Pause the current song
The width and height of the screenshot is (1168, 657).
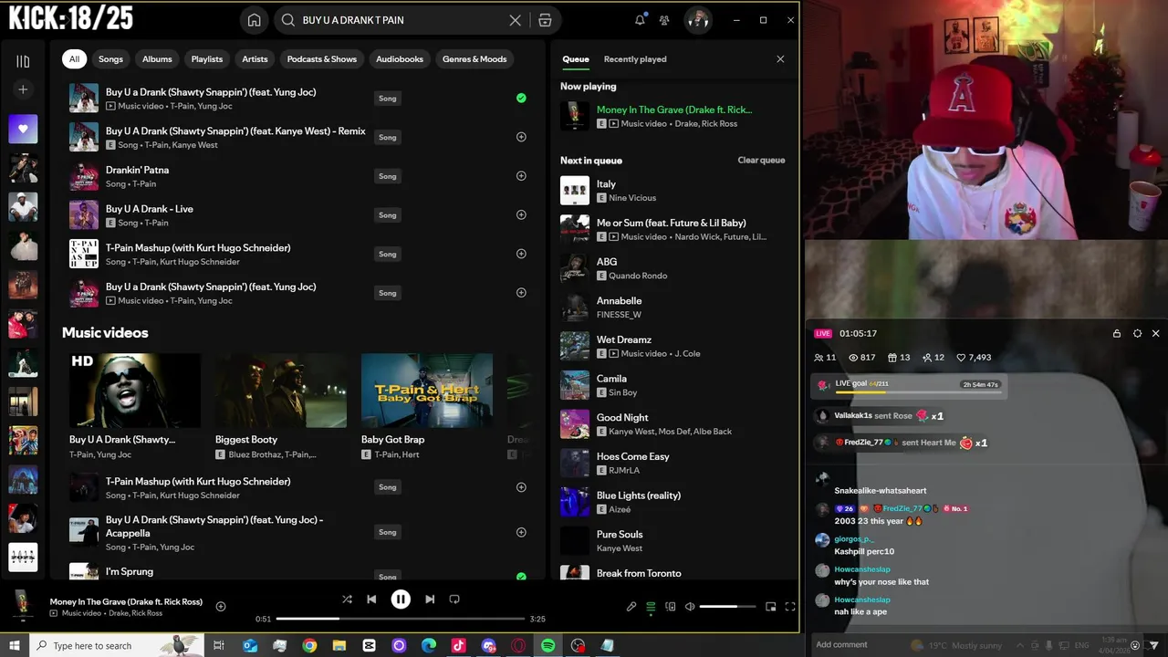pyautogui.click(x=401, y=600)
